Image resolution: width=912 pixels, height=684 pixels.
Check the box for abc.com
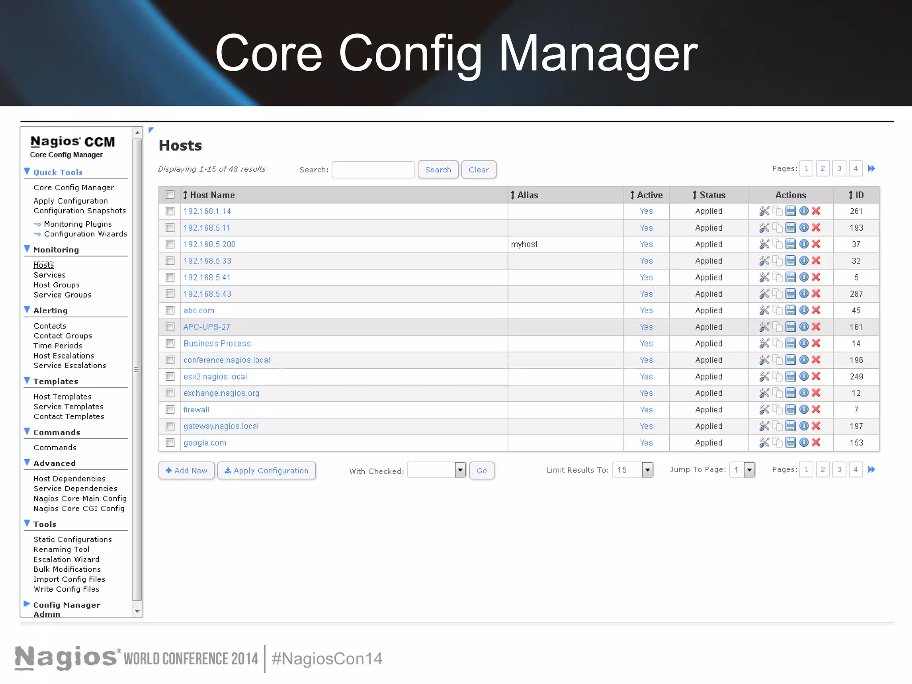(x=170, y=310)
